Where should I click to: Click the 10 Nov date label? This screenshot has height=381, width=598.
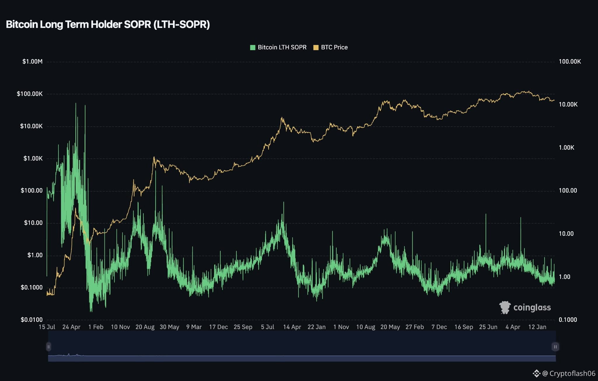click(x=120, y=327)
